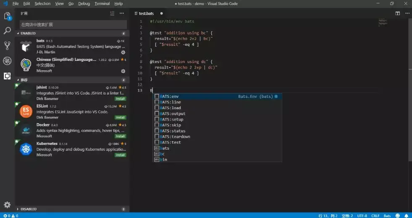Collapse the ENABLED extensions section
The height and width of the screenshot is (218, 412).
[x=71, y=33]
